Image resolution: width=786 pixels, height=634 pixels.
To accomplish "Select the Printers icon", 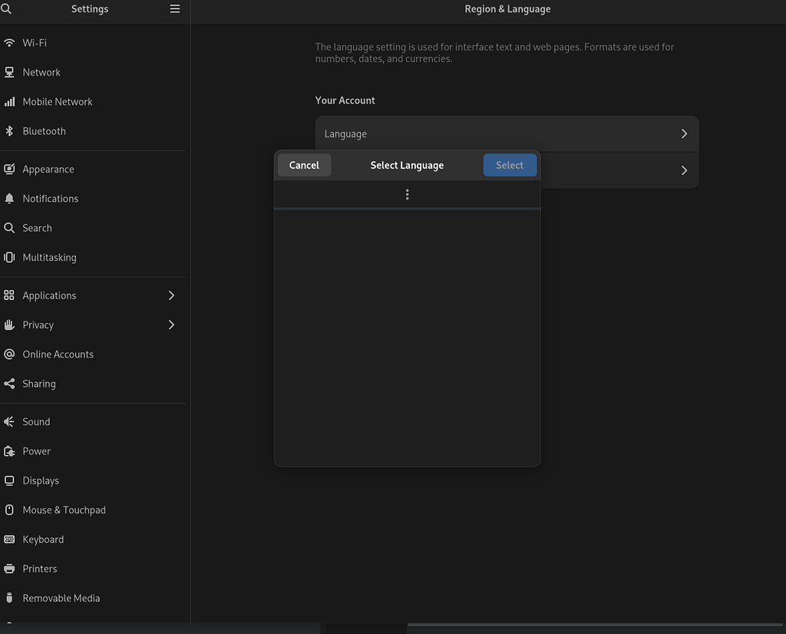I will coord(10,568).
